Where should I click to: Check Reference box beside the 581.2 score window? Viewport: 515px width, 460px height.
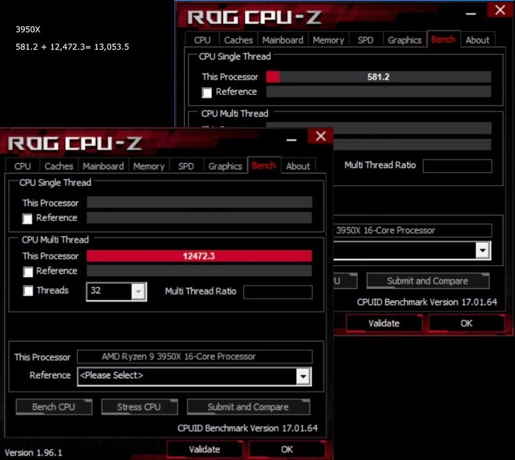[x=207, y=93]
